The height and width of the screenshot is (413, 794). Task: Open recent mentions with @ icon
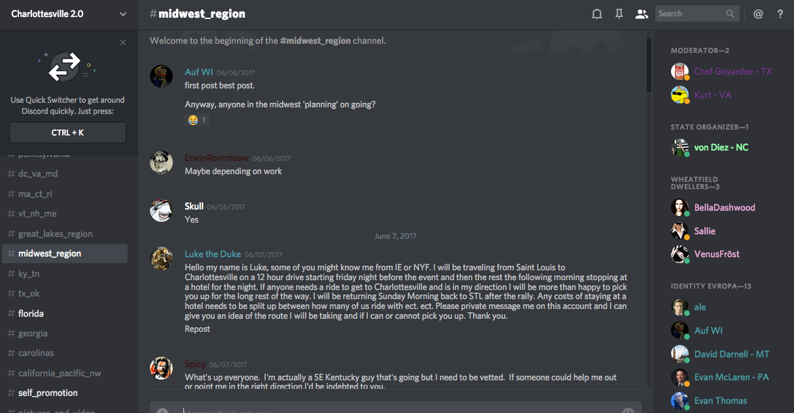(x=758, y=14)
